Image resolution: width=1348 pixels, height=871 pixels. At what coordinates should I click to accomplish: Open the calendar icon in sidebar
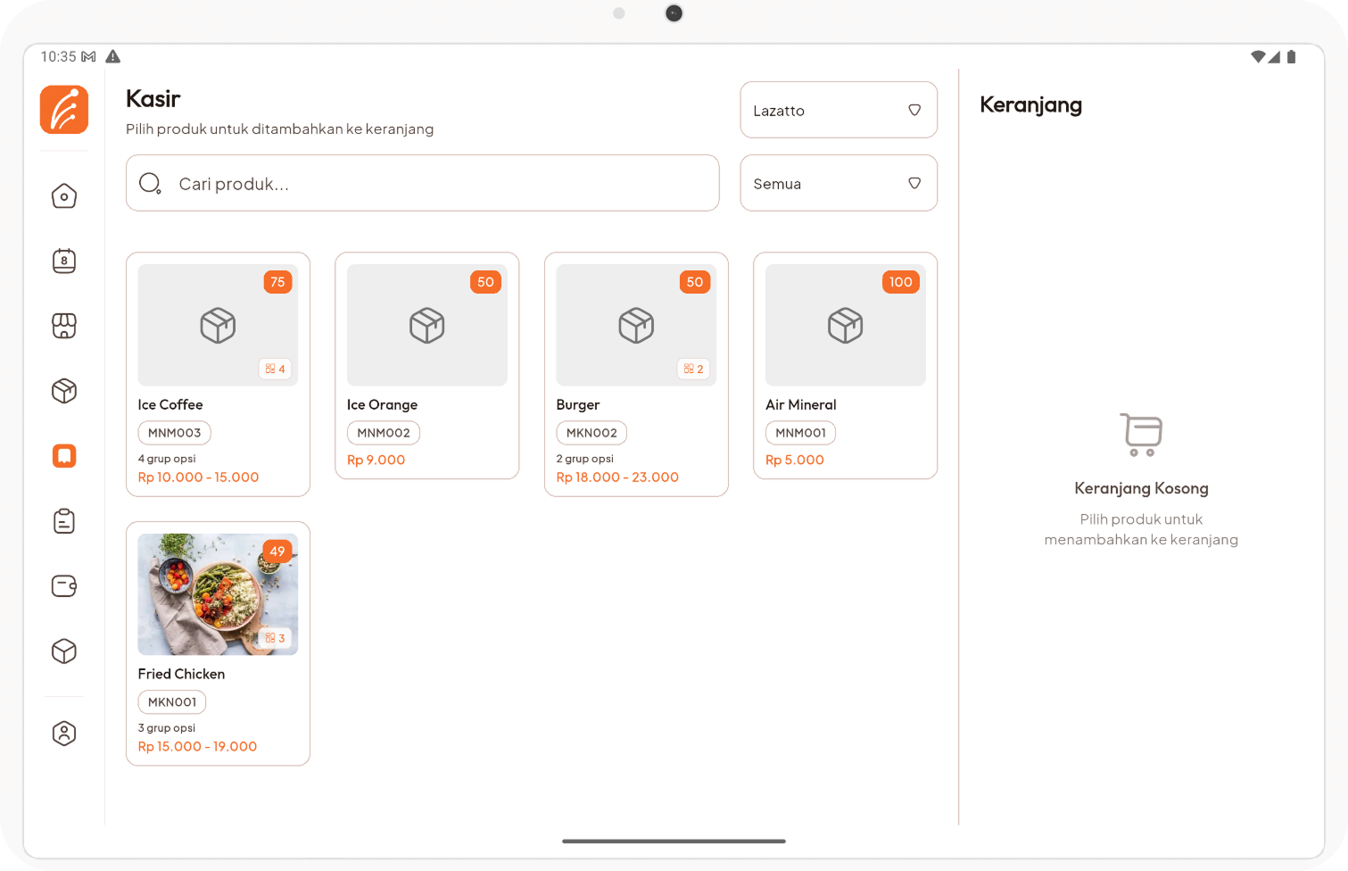[x=64, y=261]
